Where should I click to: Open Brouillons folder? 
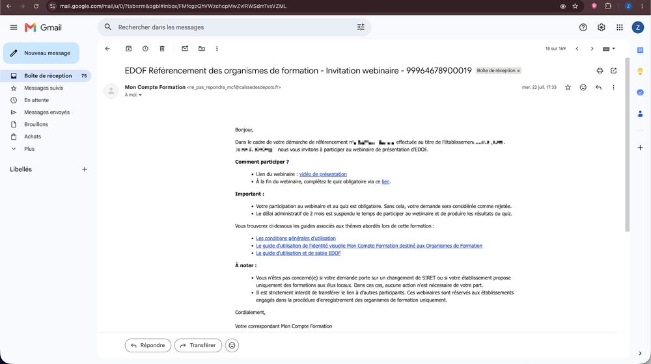click(x=36, y=124)
